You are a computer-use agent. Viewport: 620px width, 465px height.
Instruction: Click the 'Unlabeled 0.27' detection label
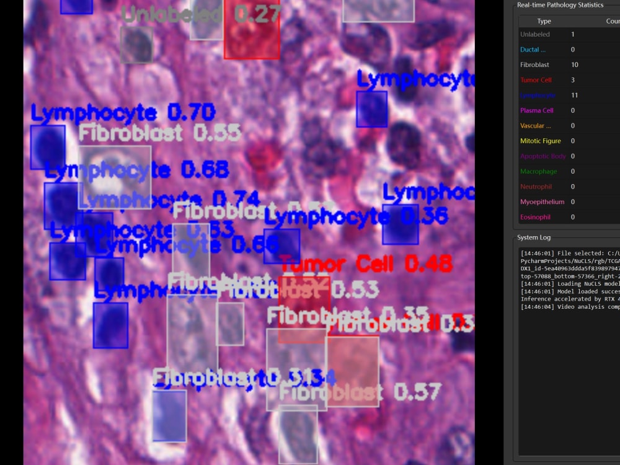click(201, 14)
